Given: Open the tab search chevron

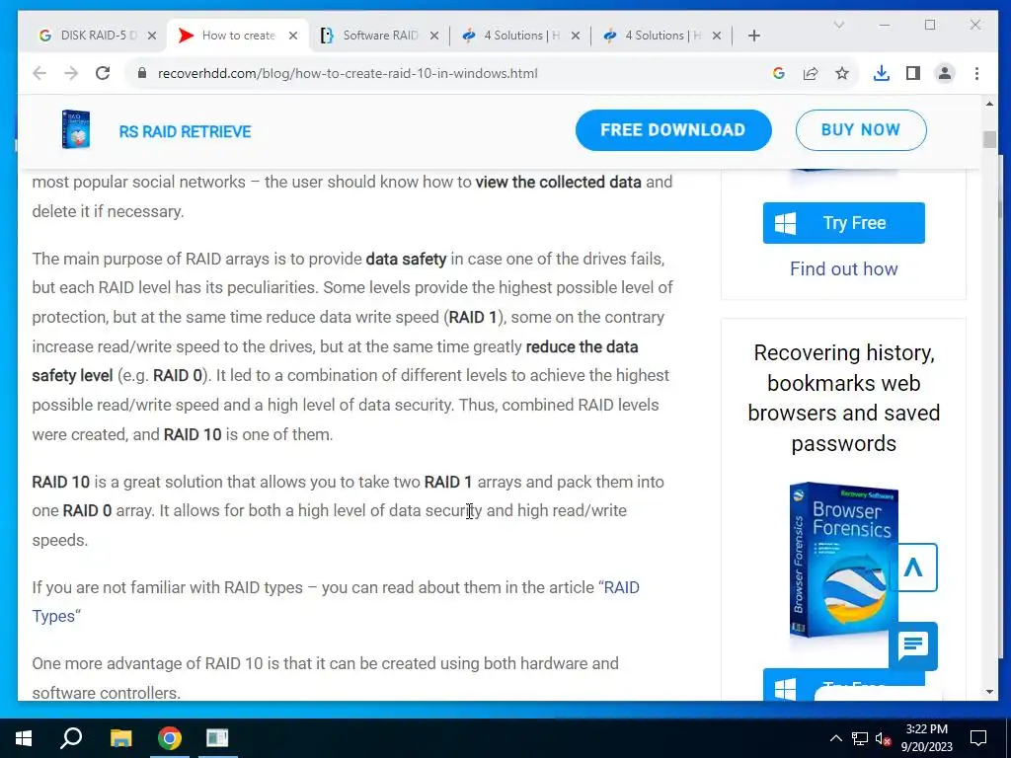Looking at the screenshot, I should pos(839,25).
